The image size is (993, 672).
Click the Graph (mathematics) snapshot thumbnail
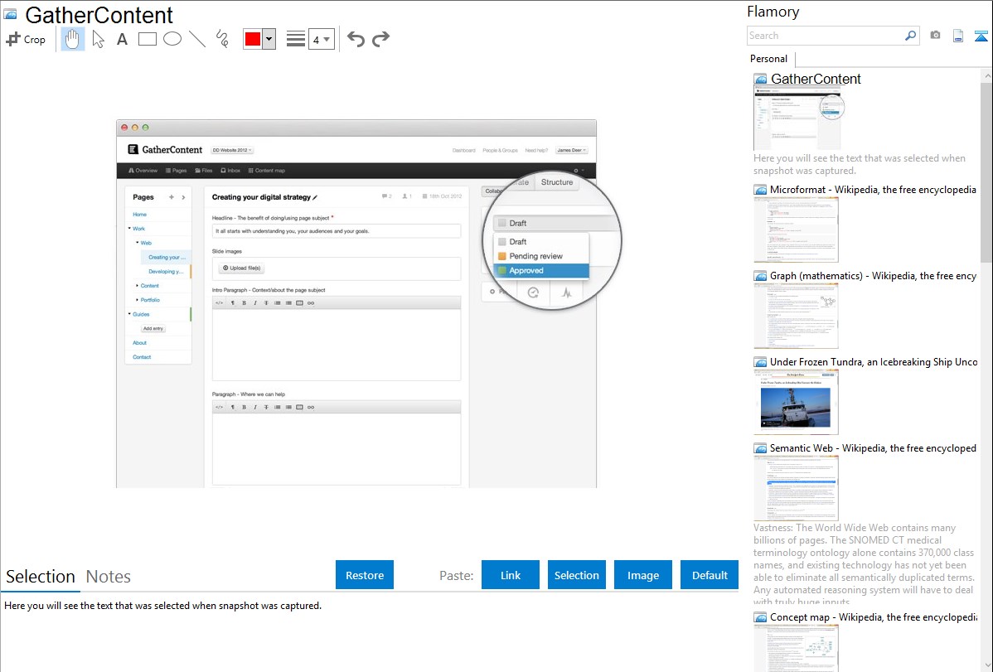pos(796,316)
